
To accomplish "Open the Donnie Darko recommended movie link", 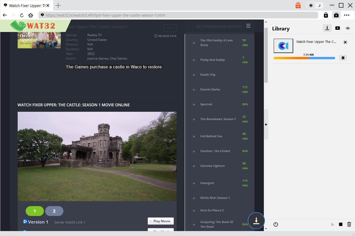I will point(210,89).
